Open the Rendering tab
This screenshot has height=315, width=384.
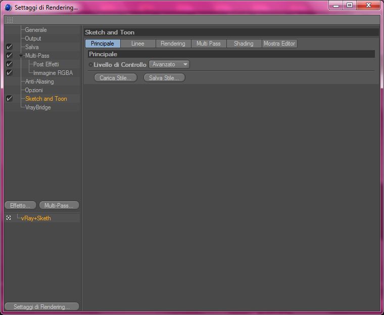tap(173, 44)
